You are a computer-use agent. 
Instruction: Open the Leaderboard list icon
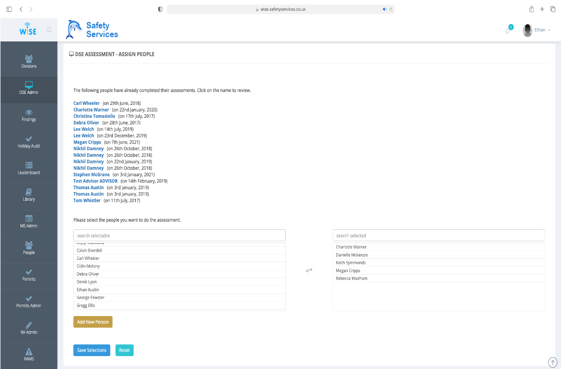click(x=29, y=165)
